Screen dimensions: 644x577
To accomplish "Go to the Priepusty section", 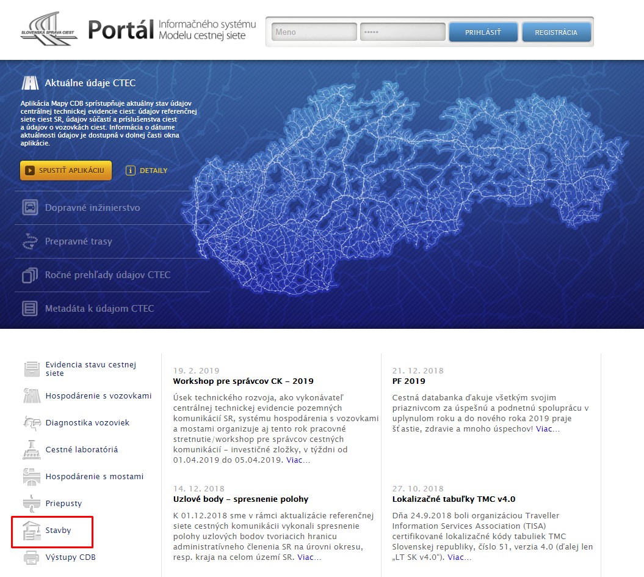I will tap(63, 504).
